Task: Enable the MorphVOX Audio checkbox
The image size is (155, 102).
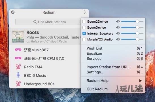Action: click(84, 39)
